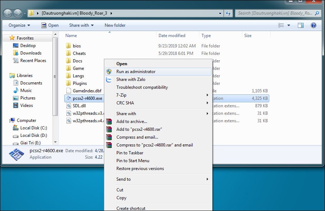Click the SDL.dll file icon
The image size is (325, 211).
point(69,106)
